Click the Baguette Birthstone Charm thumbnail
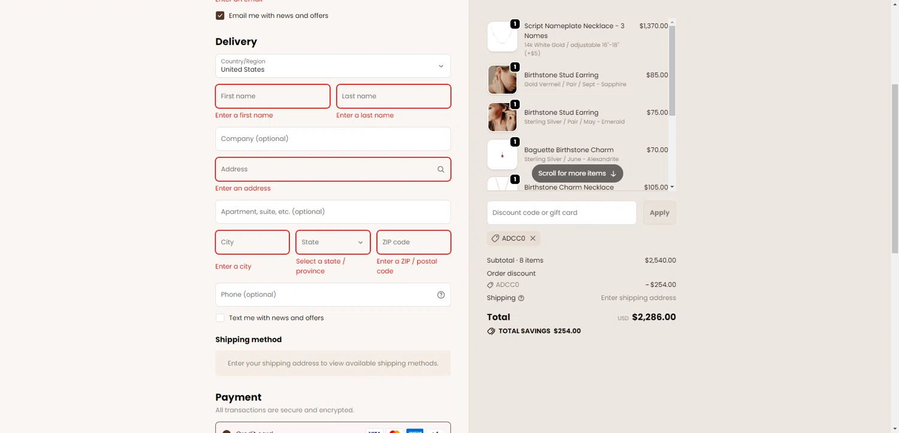The image size is (899, 433). [x=502, y=155]
